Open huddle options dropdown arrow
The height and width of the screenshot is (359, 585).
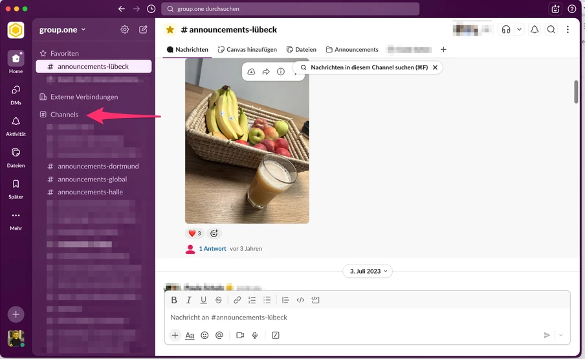[519, 30]
